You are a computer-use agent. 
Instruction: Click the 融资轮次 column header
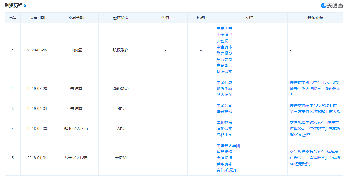pos(121,18)
